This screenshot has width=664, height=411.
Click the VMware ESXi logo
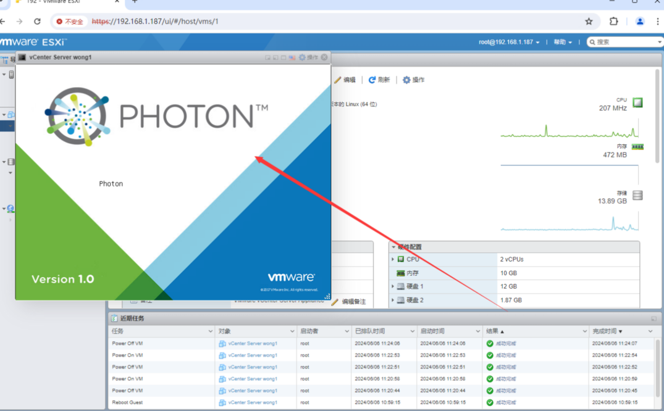[33, 42]
